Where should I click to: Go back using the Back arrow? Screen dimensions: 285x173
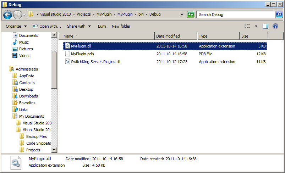(x=7, y=15)
